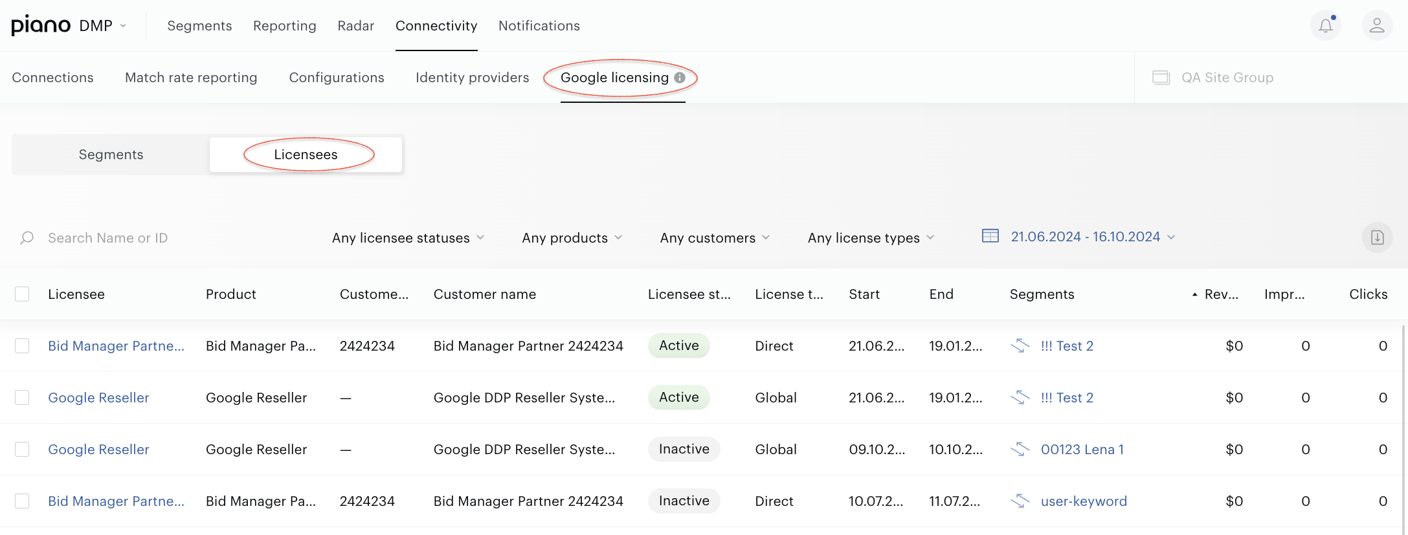This screenshot has height=535, width=1408.
Task: Open the Radar menu
Action: tap(356, 26)
